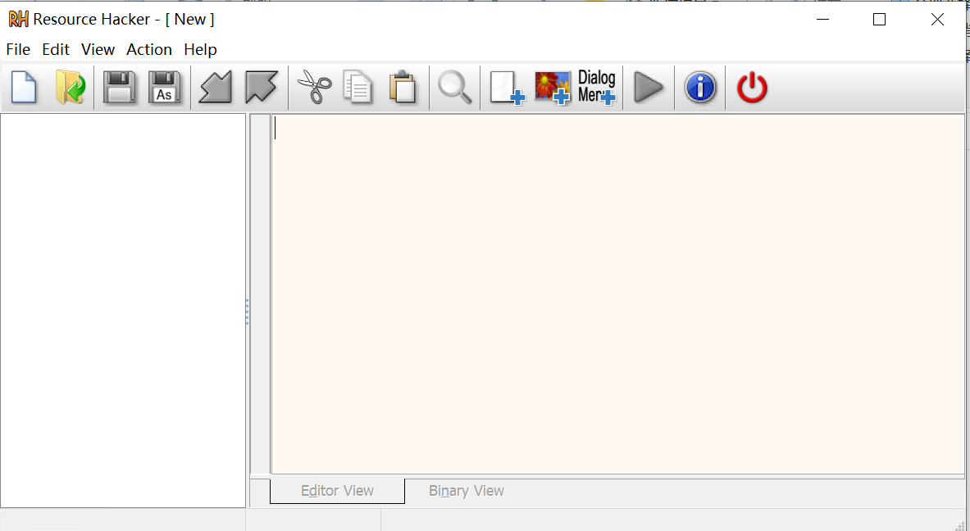Minimize the Resource Hacker window

822,19
